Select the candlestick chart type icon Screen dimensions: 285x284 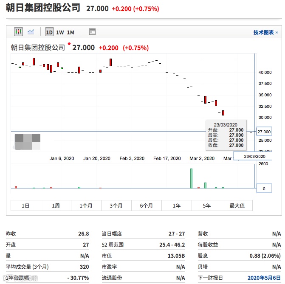18,32
